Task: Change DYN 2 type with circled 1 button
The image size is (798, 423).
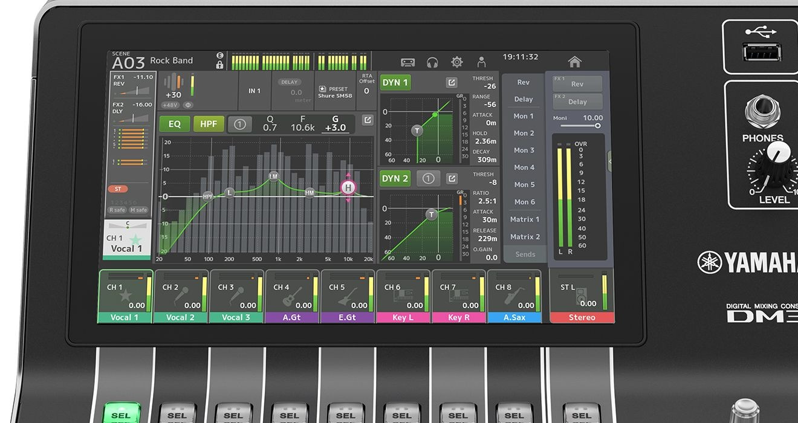Action: coord(429,178)
